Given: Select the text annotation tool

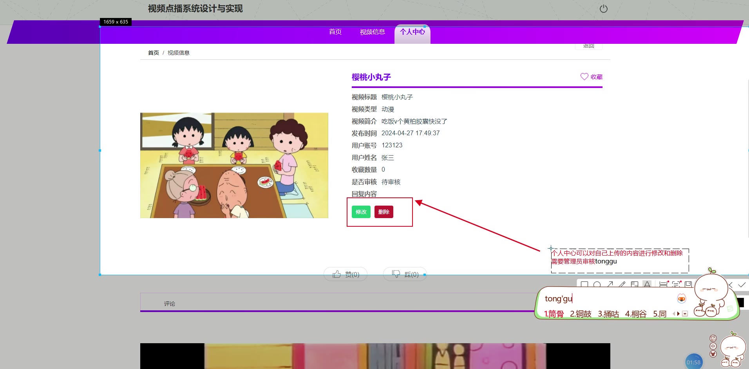Looking at the screenshot, I should coord(647,285).
